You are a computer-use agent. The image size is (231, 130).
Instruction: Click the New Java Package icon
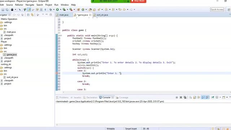[x=79, y=10]
